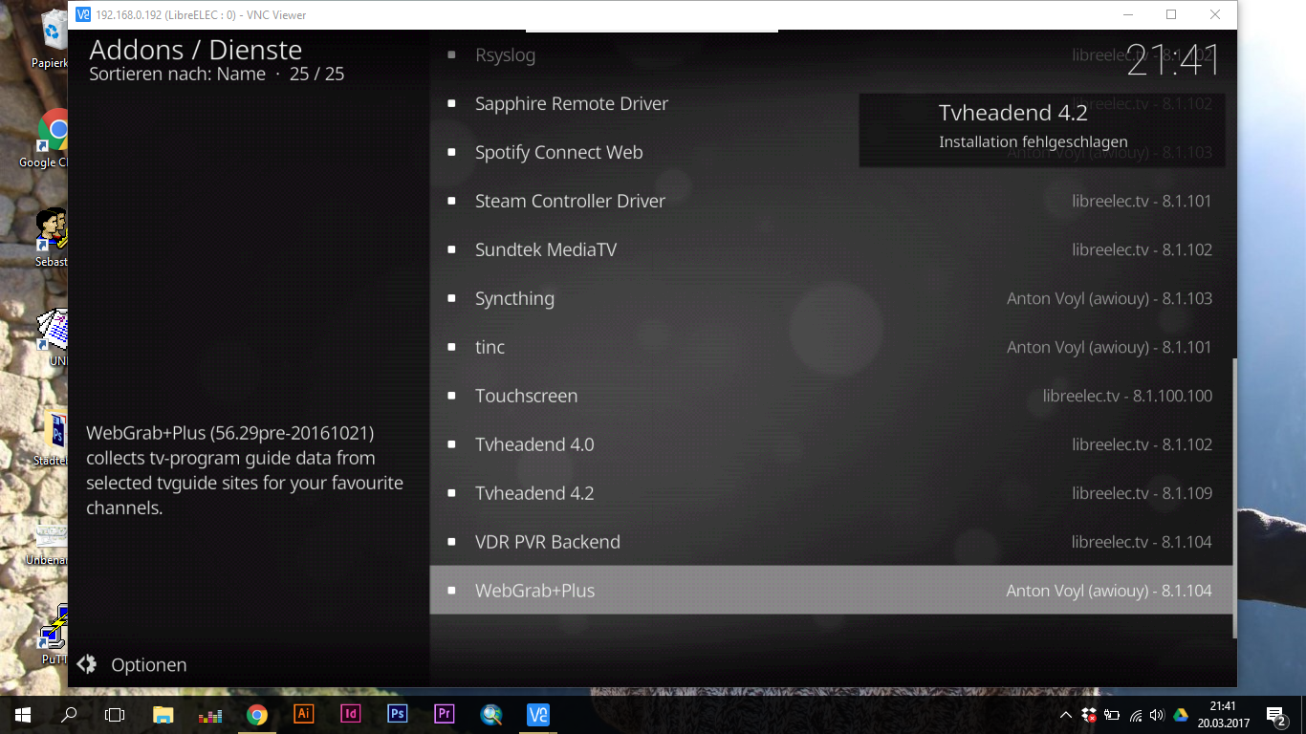Viewport: 1306px width, 734px height.
Task: Open the Action Center notifications
Action: coord(1275,714)
